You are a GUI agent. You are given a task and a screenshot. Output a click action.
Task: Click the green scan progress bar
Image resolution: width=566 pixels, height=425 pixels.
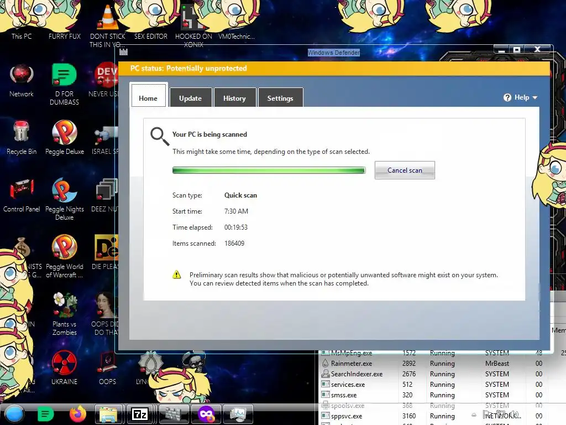269,170
